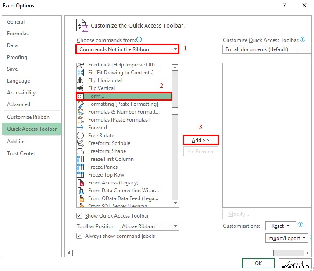Viewport: 314px width, 271px height.
Task: Uncheck Show Quick Access Toolbar
Action: click(x=79, y=216)
